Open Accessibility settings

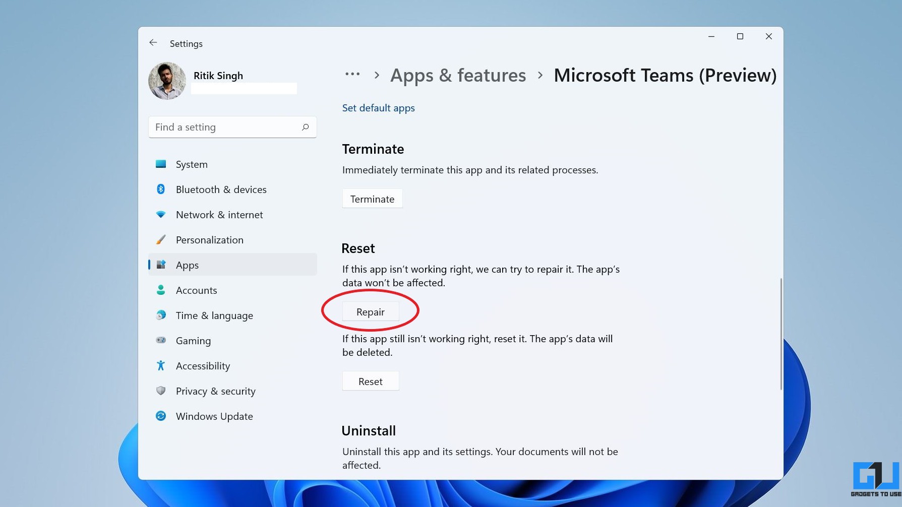pos(160,365)
